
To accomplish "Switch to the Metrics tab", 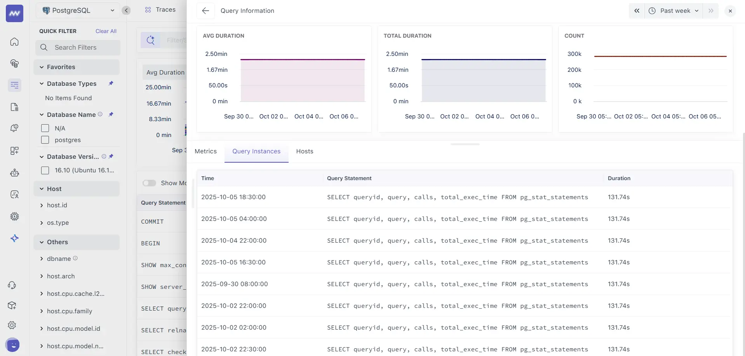I will coord(205,151).
